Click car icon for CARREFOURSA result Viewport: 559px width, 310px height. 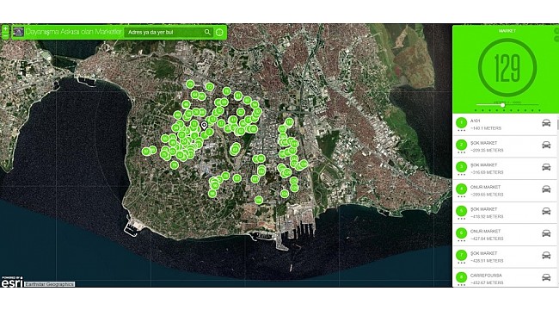pos(546,277)
